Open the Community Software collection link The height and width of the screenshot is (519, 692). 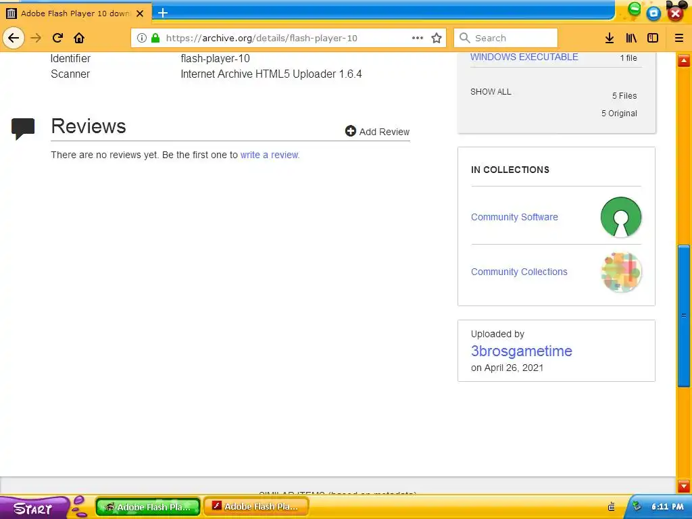click(x=514, y=217)
